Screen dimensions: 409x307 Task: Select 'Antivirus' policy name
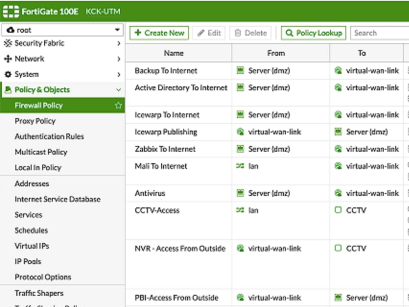coord(150,193)
